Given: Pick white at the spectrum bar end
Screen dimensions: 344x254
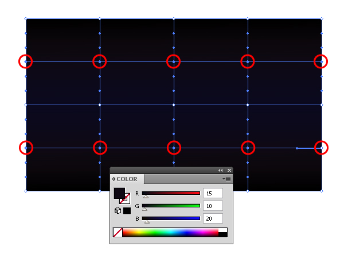Looking at the screenshot, I should coord(223,230).
